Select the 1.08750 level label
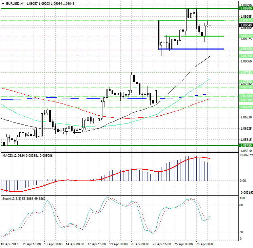Screen dimensions: 253x248 (246, 36)
